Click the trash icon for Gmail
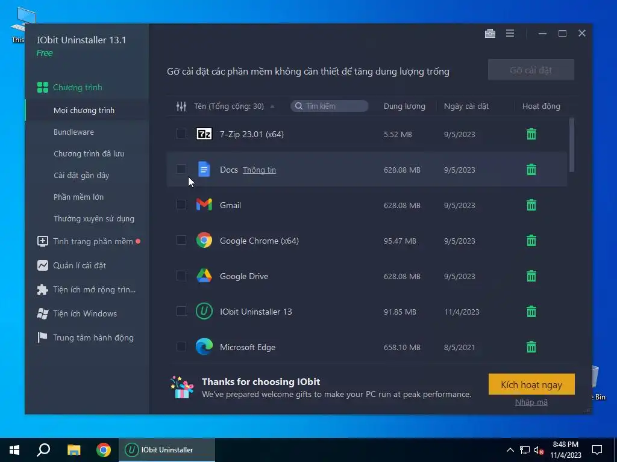617x462 pixels. [531, 205]
